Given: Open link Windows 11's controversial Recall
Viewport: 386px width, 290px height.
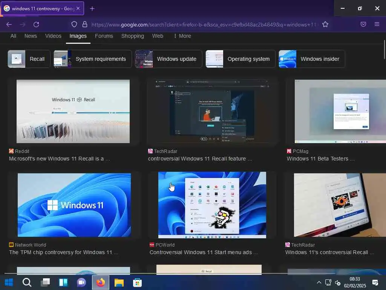Looking at the screenshot, I should (329, 252).
